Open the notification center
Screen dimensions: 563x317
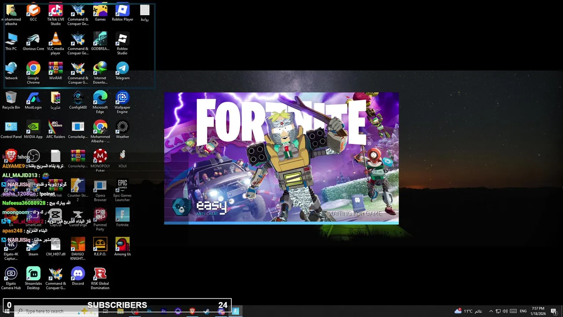[x=554, y=311]
